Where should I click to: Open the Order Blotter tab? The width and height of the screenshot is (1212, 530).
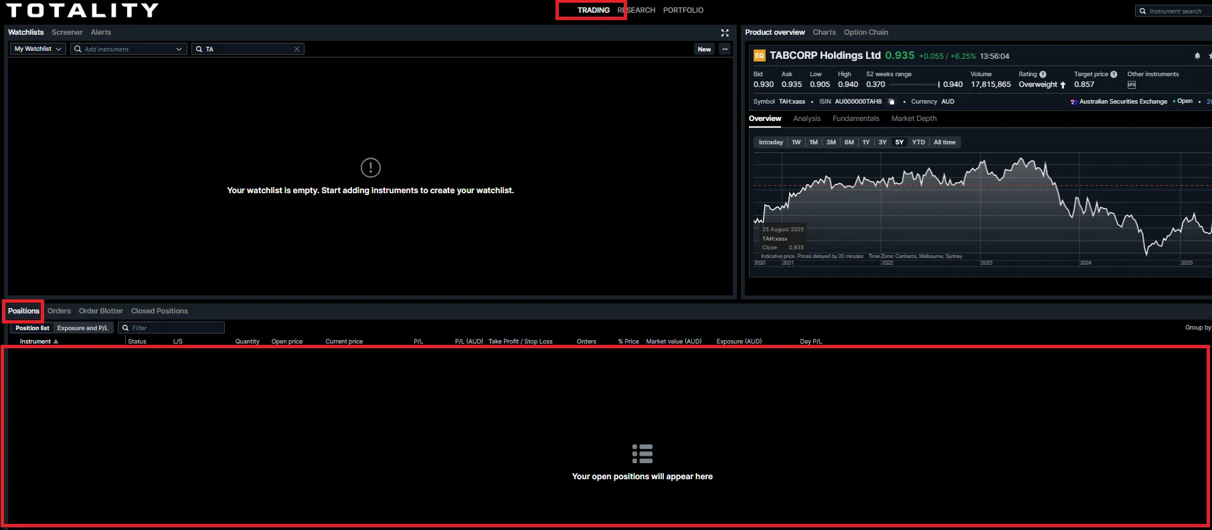click(101, 311)
